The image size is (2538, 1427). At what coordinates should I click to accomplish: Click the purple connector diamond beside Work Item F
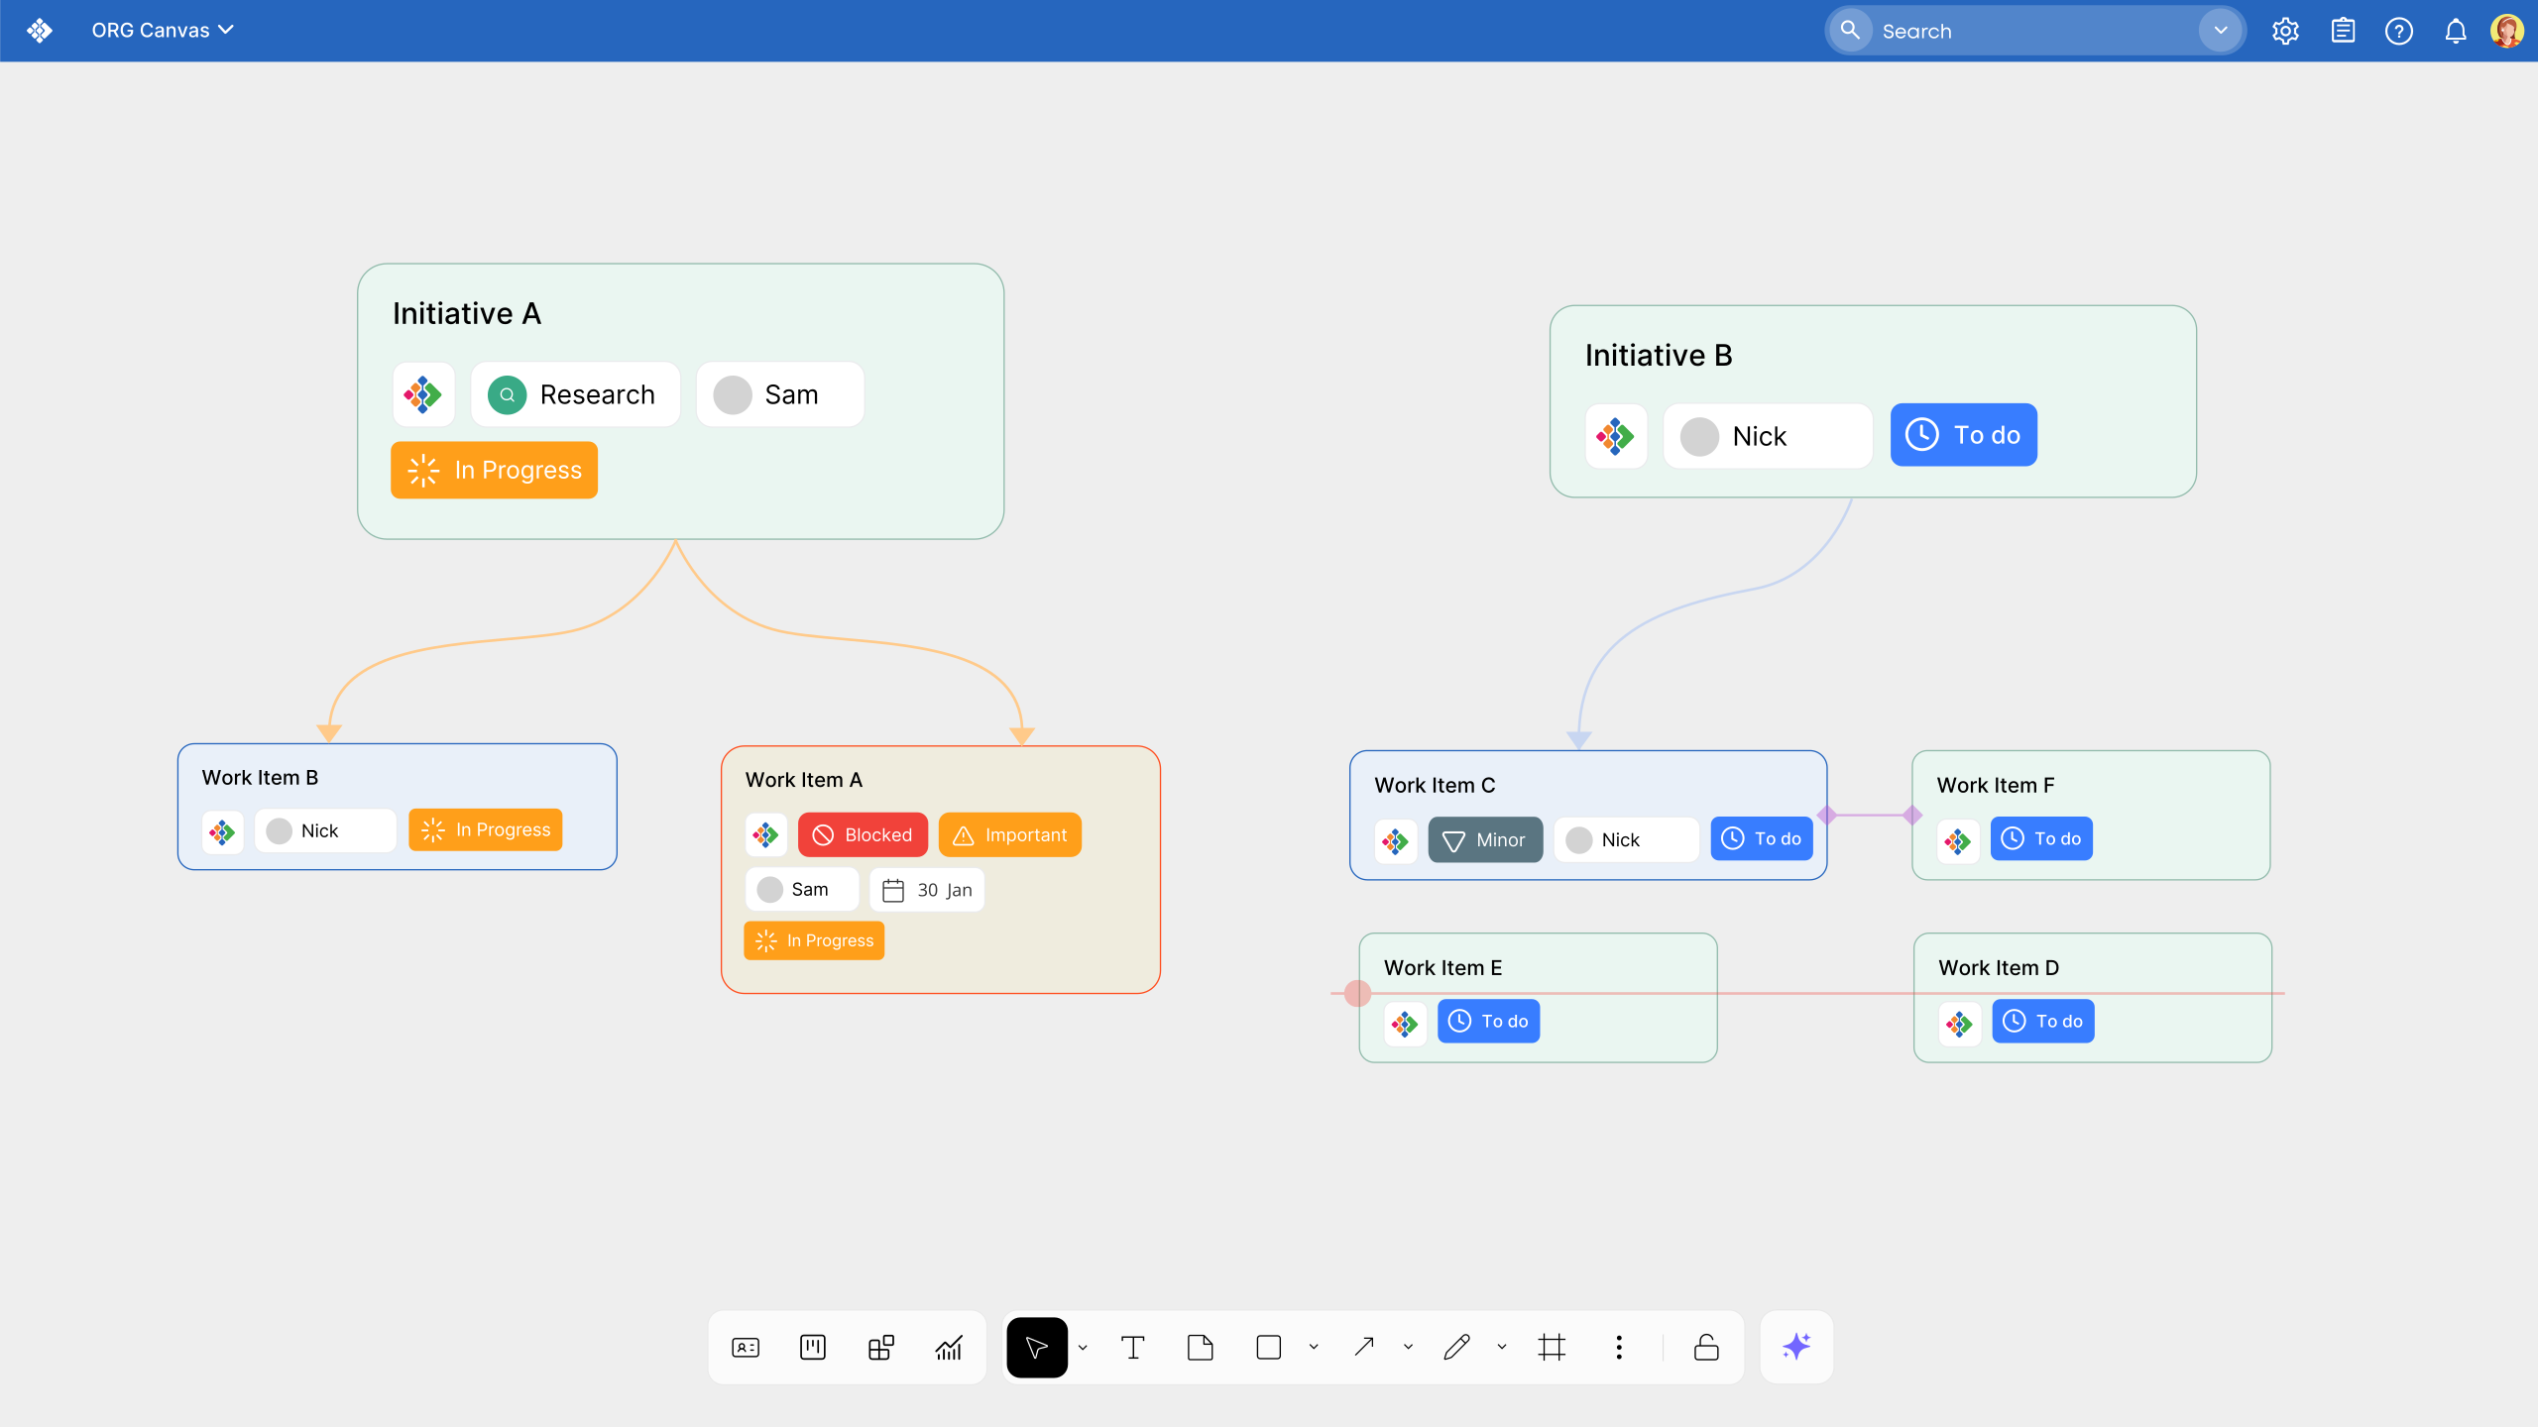point(1912,816)
